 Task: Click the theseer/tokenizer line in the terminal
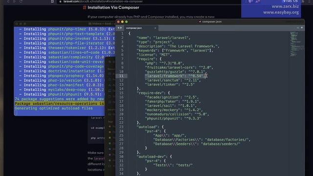click(x=67, y=48)
